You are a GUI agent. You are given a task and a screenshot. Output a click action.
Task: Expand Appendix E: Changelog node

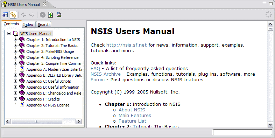(16, 93)
